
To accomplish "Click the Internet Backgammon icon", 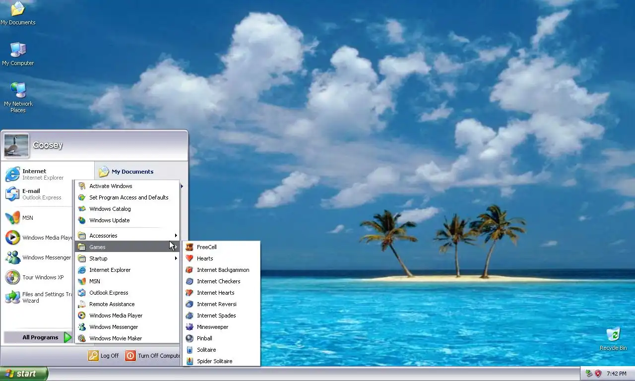I will pyautogui.click(x=189, y=270).
